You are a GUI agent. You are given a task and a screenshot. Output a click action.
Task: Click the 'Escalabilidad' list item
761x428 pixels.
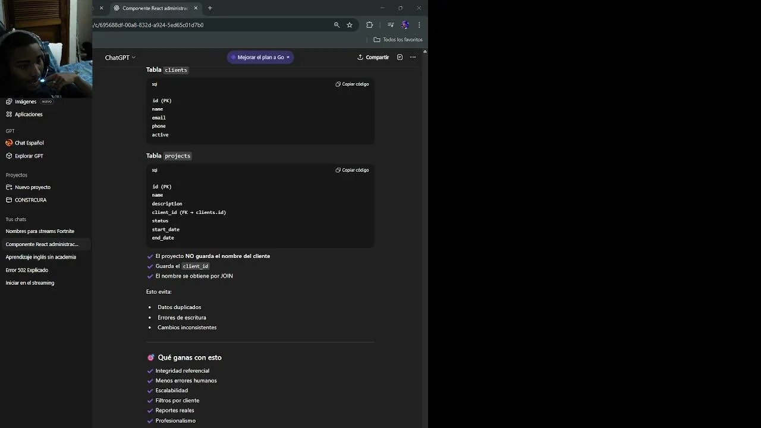171,391
